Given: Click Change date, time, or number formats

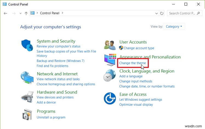Looking at the screenshot, I should (147, 86).
